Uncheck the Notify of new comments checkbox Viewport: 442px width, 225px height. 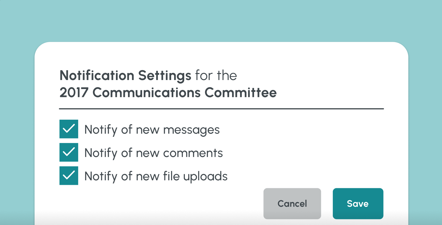[69, 152]
